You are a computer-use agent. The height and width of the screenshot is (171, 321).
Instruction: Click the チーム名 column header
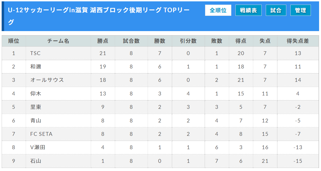click(x=58, y=41)
